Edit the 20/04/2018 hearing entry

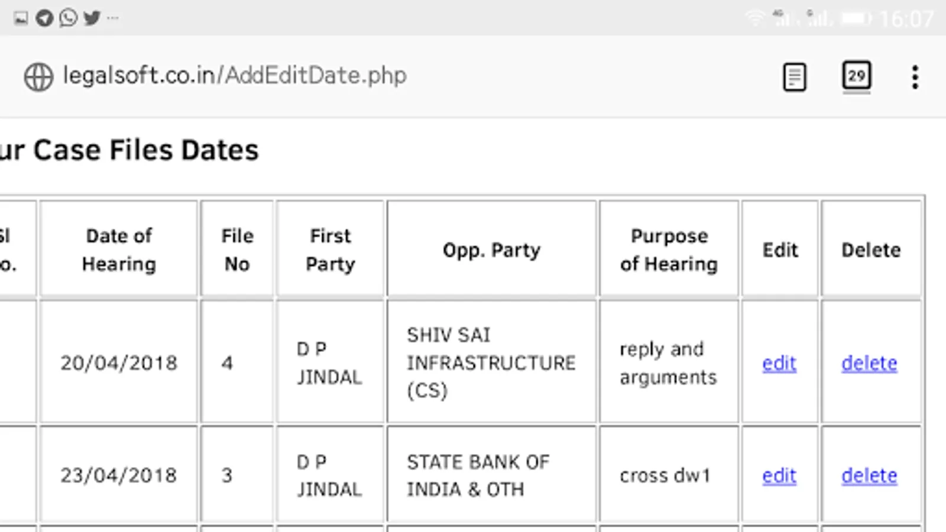pos(779,363)
